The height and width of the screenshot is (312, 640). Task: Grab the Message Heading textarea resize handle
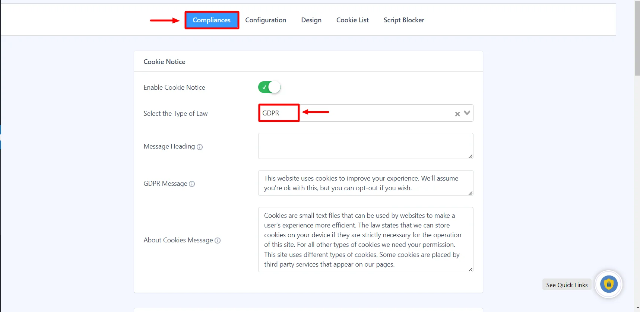(471, 156)
